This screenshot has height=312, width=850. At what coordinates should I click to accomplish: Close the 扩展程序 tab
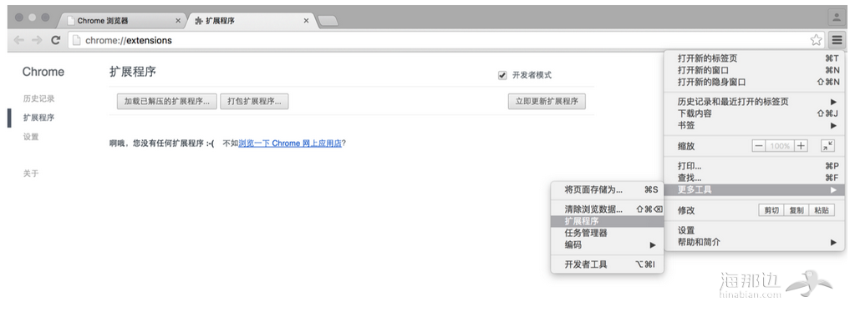click(306, 21)
